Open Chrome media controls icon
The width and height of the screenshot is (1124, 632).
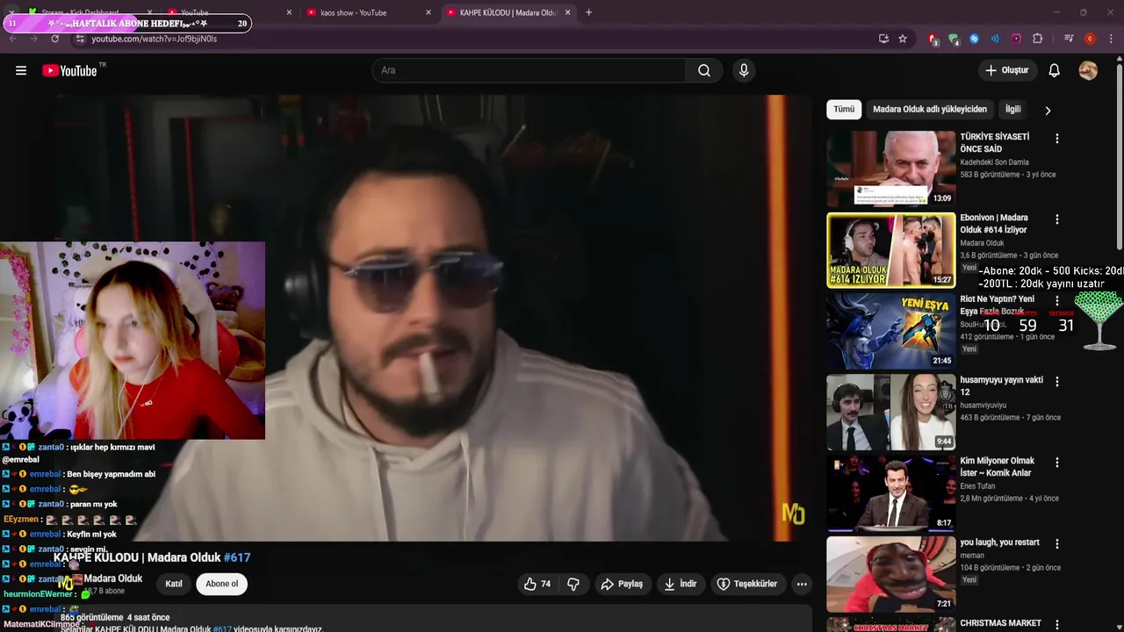[x=1069, y=39]
